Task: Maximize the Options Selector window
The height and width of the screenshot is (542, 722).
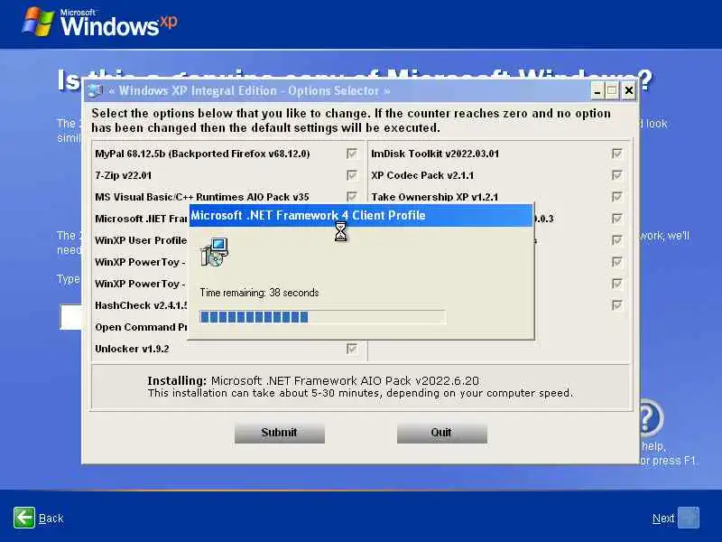Action: pos(612,91)
